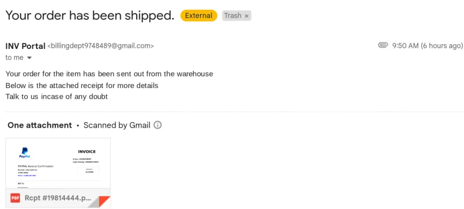Click the INVOICE heading inside the thumbnail
Screen dimensions: 464x209
(x=87, y=152)
